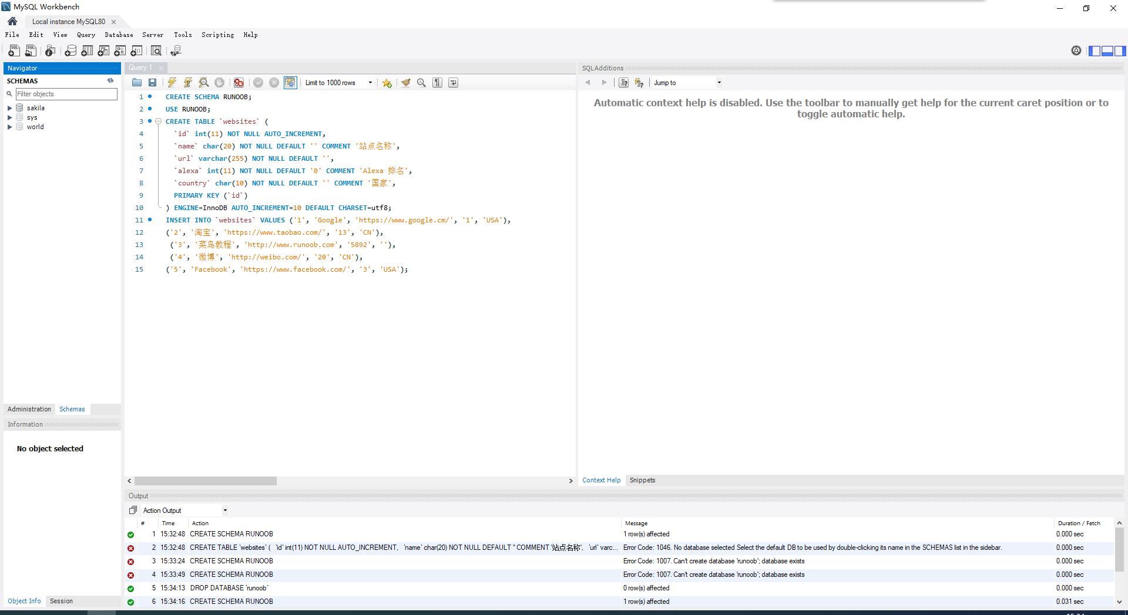Viewport: 1128px width, 615px height.
Task: Expand the world schema
Action: (x=9, y=127)
